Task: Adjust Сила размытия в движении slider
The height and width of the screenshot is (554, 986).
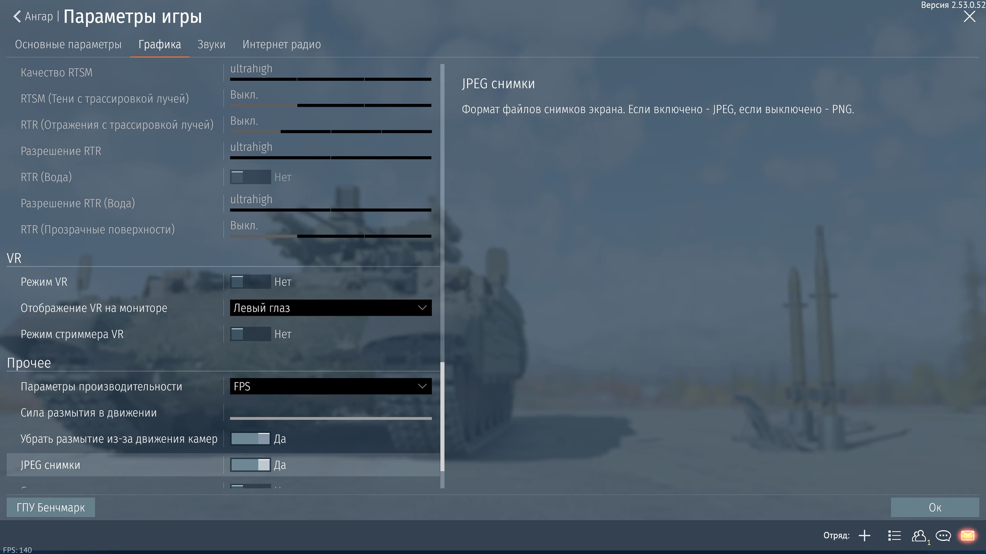Action: tap(330, 418)
